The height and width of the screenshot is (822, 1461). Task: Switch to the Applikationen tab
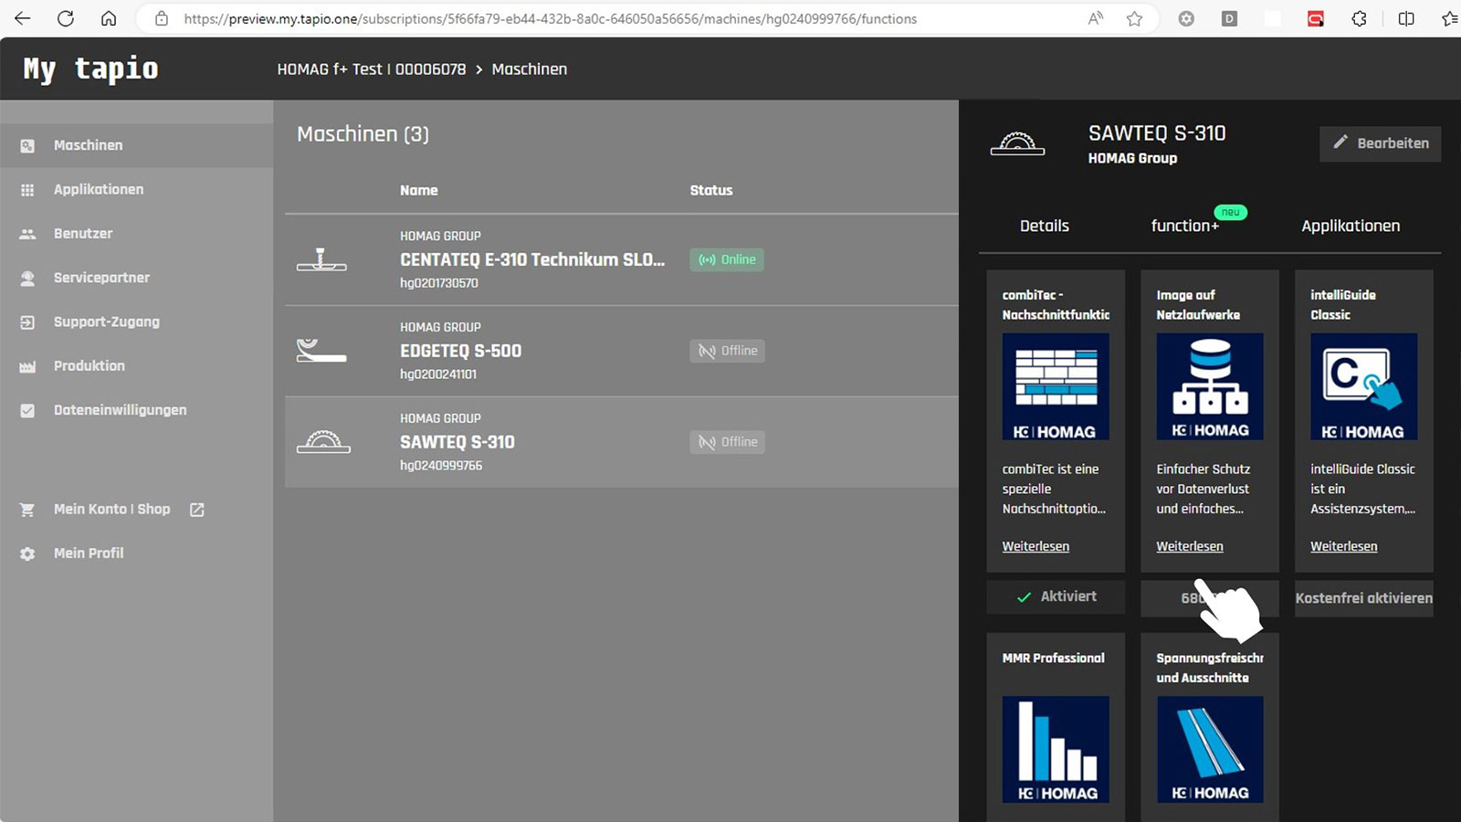[1350, 226]
